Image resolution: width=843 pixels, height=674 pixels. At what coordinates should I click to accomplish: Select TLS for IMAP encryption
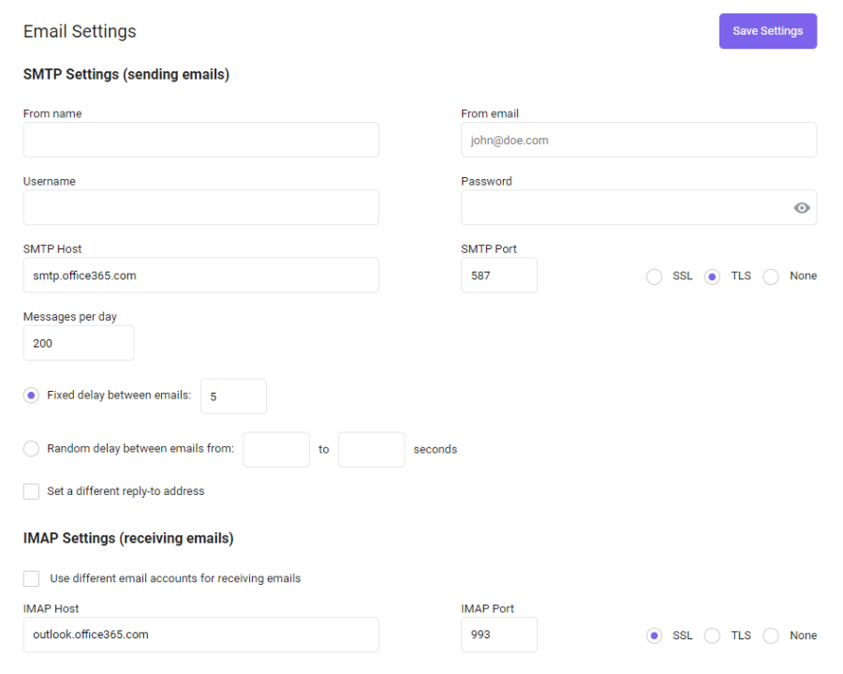pos(712,636)
